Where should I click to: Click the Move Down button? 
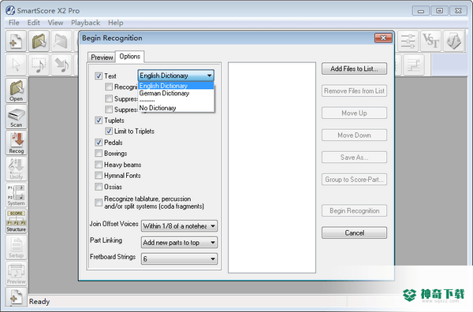(x=354, y=136)
